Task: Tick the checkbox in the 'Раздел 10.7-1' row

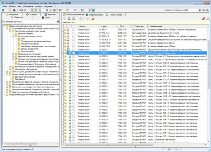Action: 73,137
